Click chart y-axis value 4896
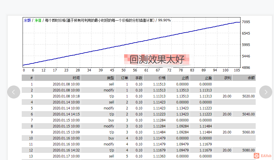The image size is (274, 160). pos(246,67)
